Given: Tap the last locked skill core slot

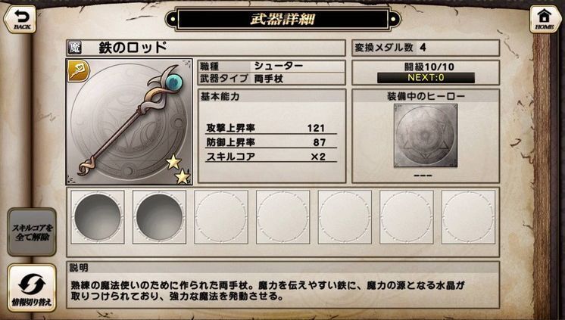Looking at the screenshot, I should pyautogui.click(x=468, y=217).
